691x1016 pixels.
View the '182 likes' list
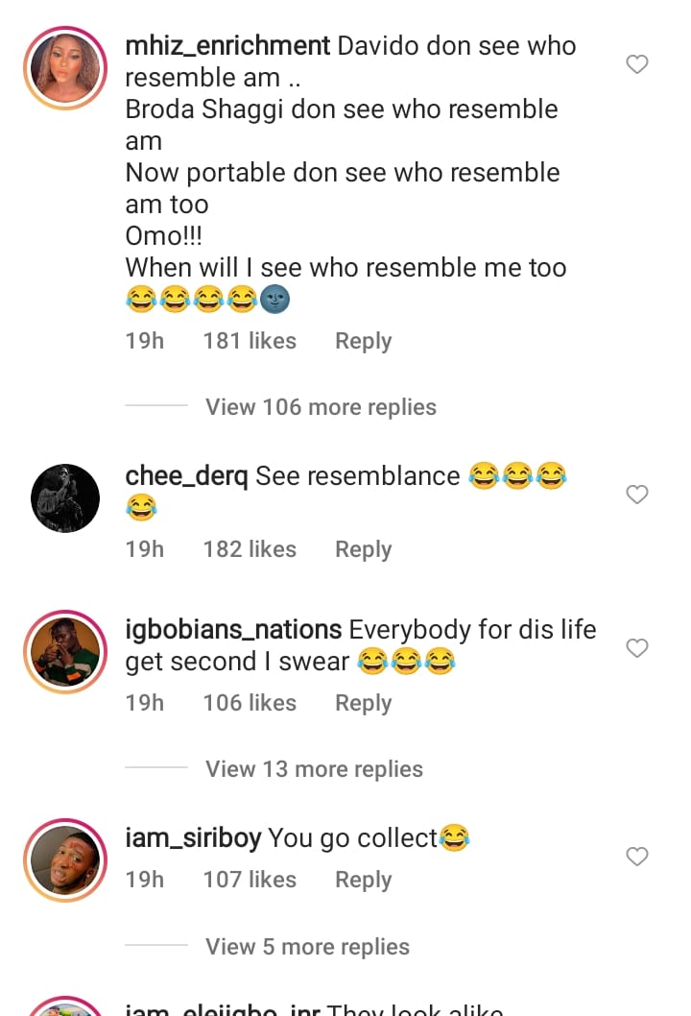click(250, 549)
